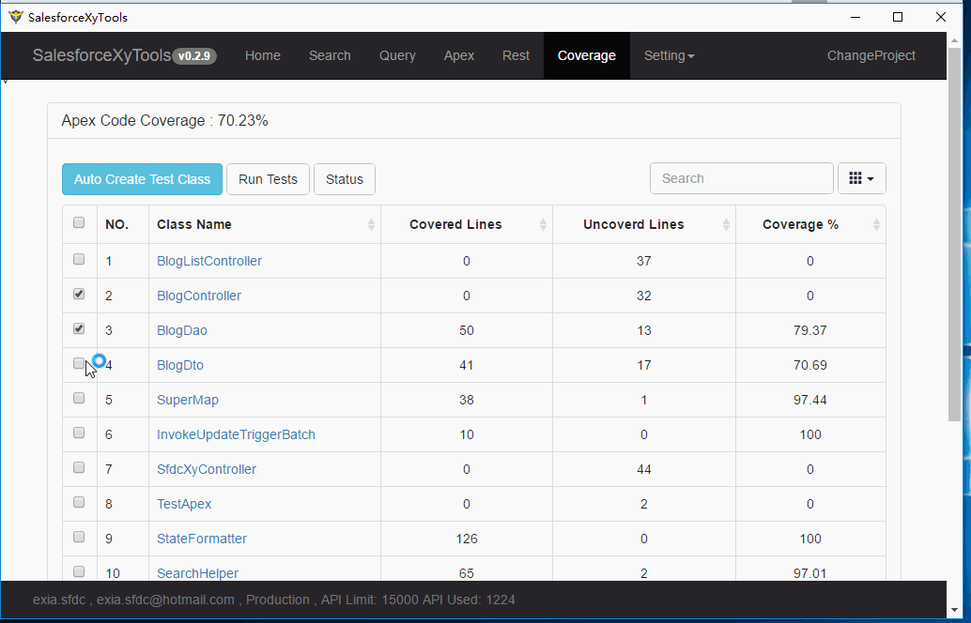Screen dimensions: 971x623
Task: Focus the table Search input field
Action: click(x=741, y=178)
